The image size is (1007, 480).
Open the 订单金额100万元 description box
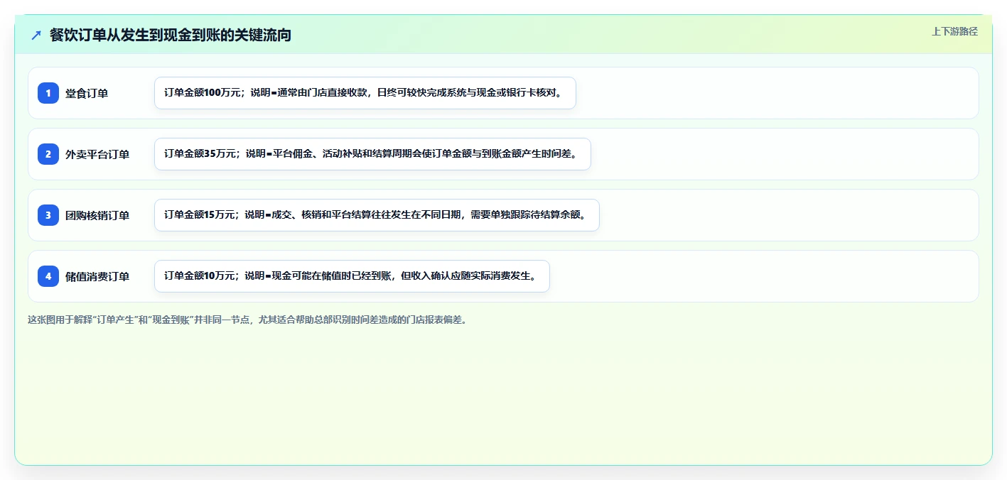(365, 93)
